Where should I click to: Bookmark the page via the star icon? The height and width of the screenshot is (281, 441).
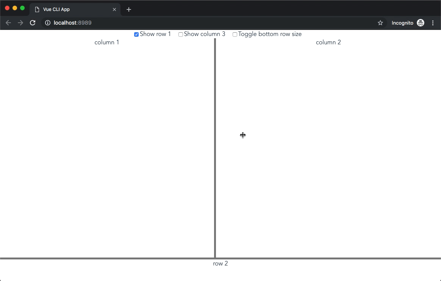pos(380,23)
